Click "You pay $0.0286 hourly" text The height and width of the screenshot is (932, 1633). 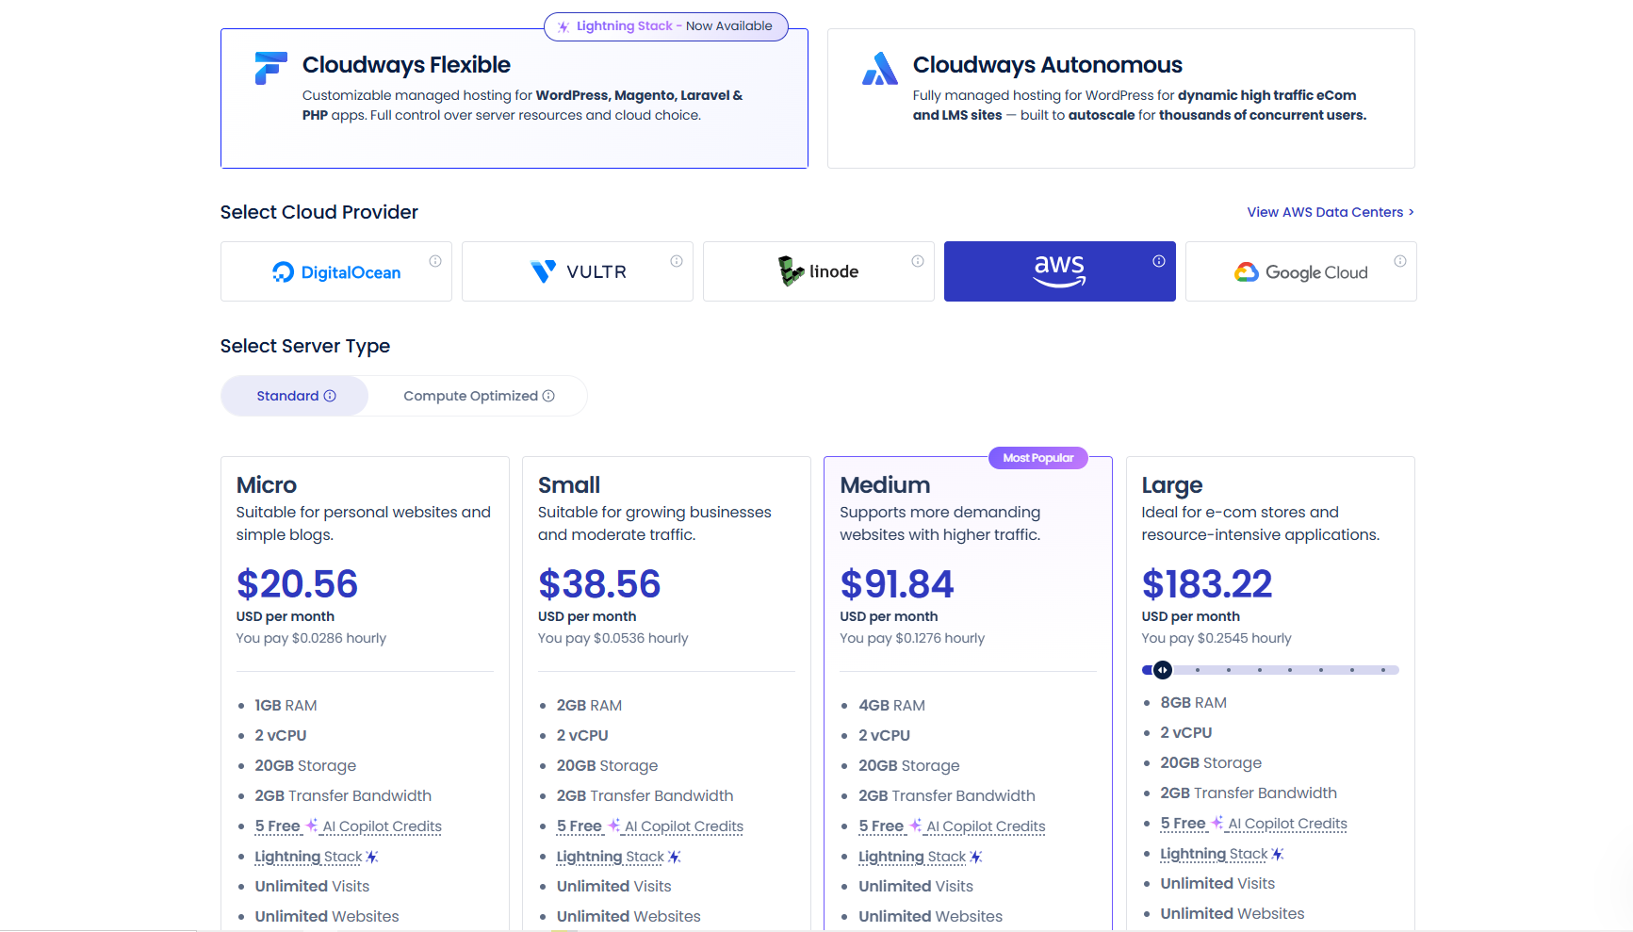[311, 638]
